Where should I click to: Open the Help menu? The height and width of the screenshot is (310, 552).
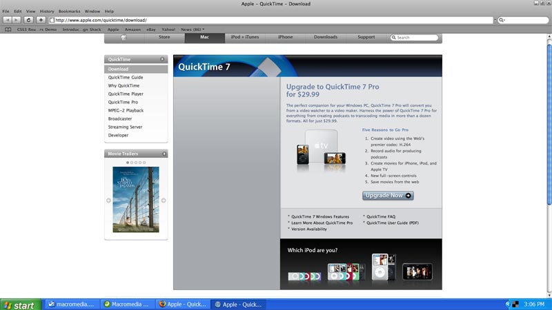tap(109, 11)
